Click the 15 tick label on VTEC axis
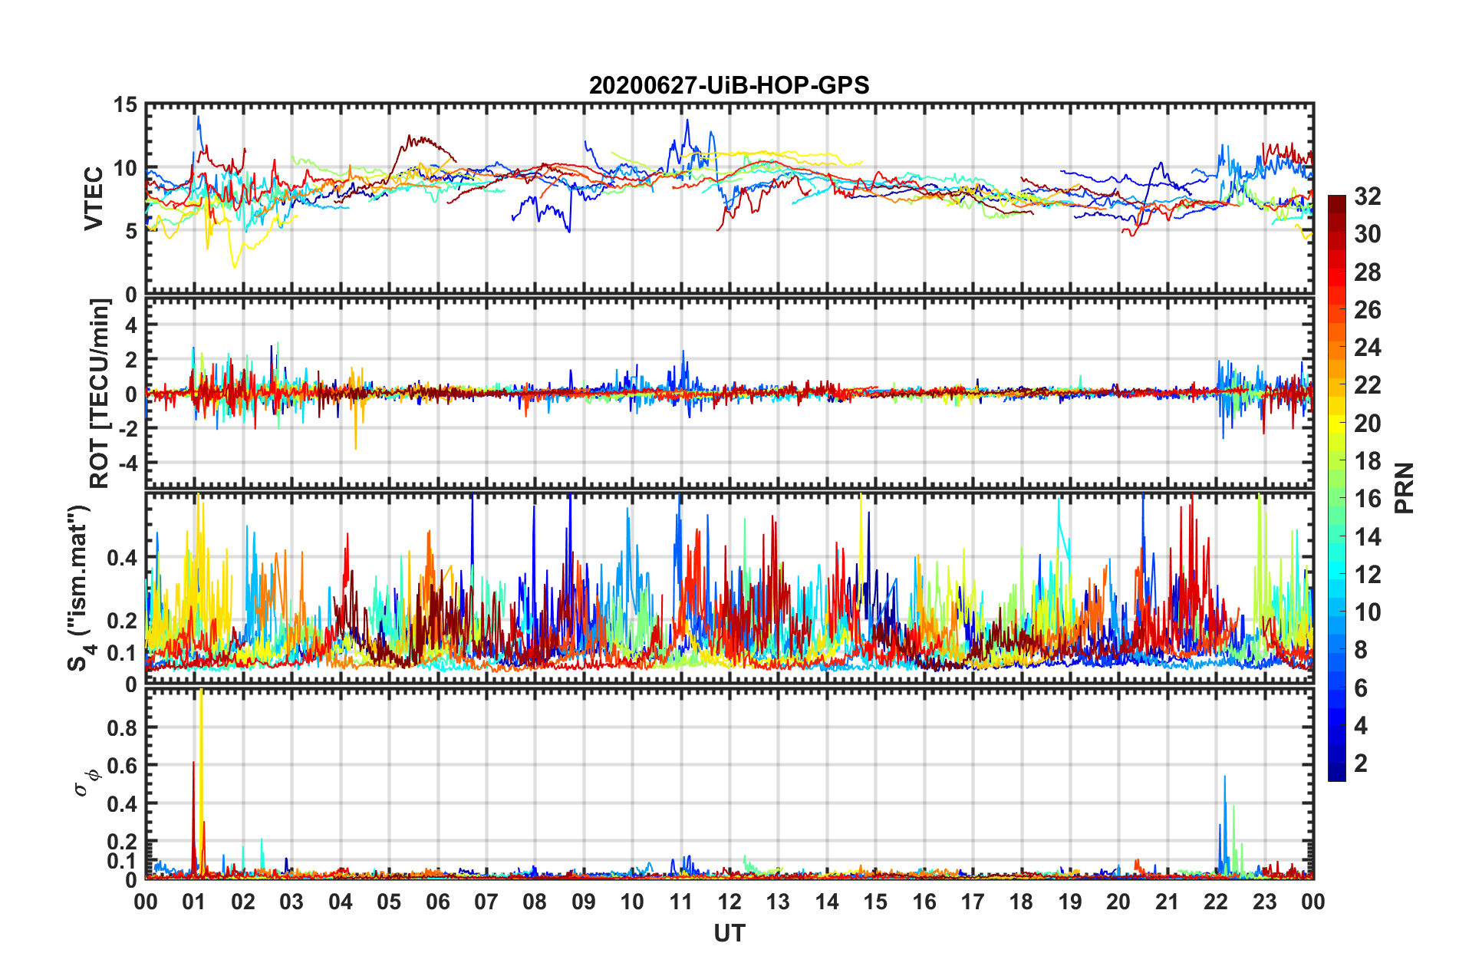The width and height of the screenshot is (1459, 976). (125, 106)
